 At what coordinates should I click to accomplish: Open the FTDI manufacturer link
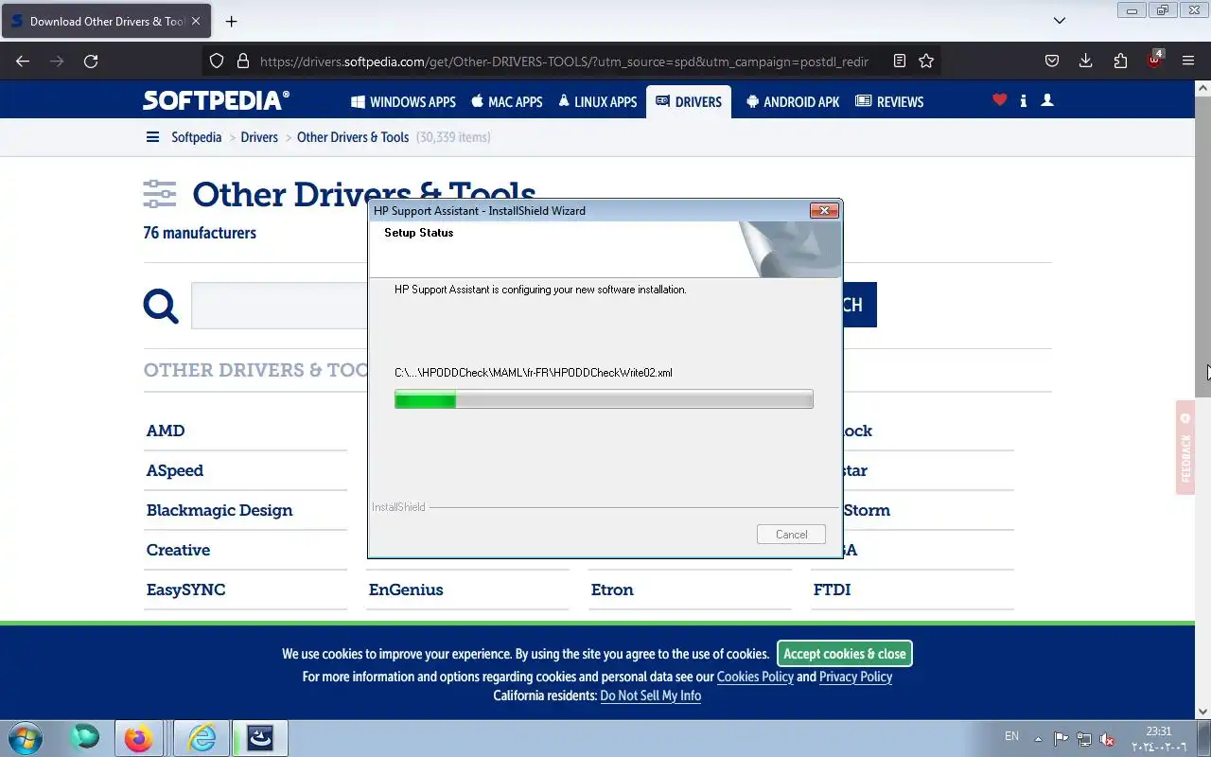pos(832,590)
